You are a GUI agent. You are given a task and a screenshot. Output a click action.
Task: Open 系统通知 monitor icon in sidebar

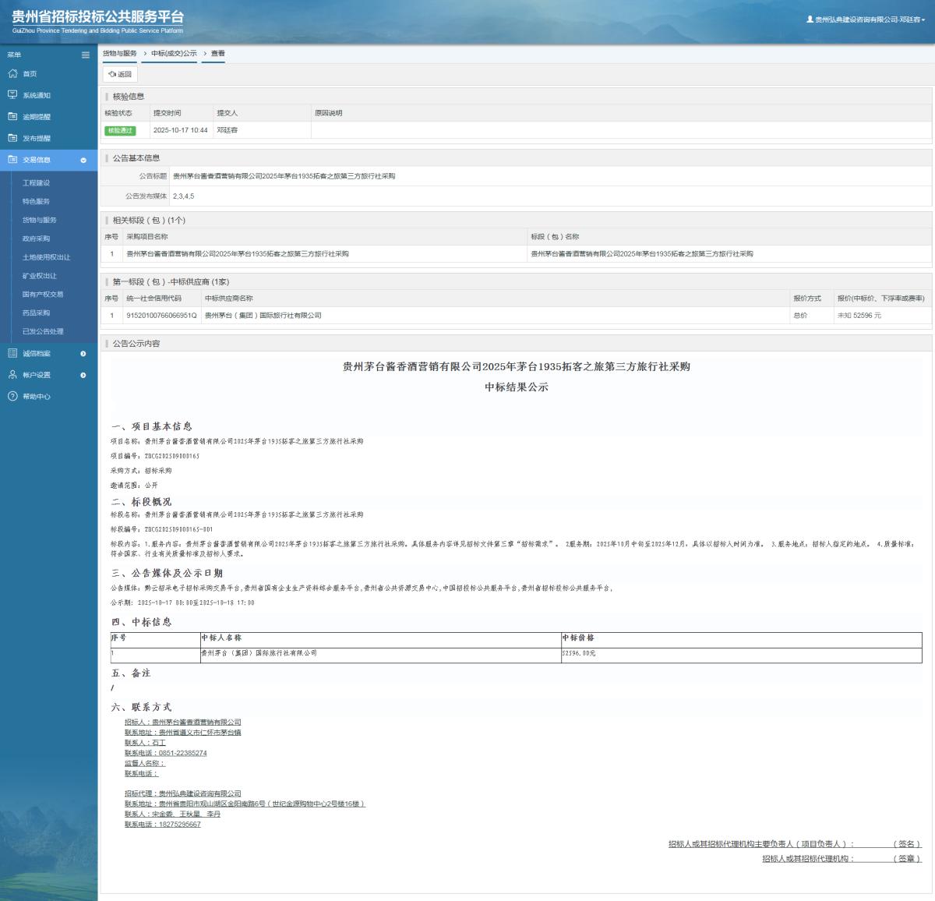(x=12, y=95)
